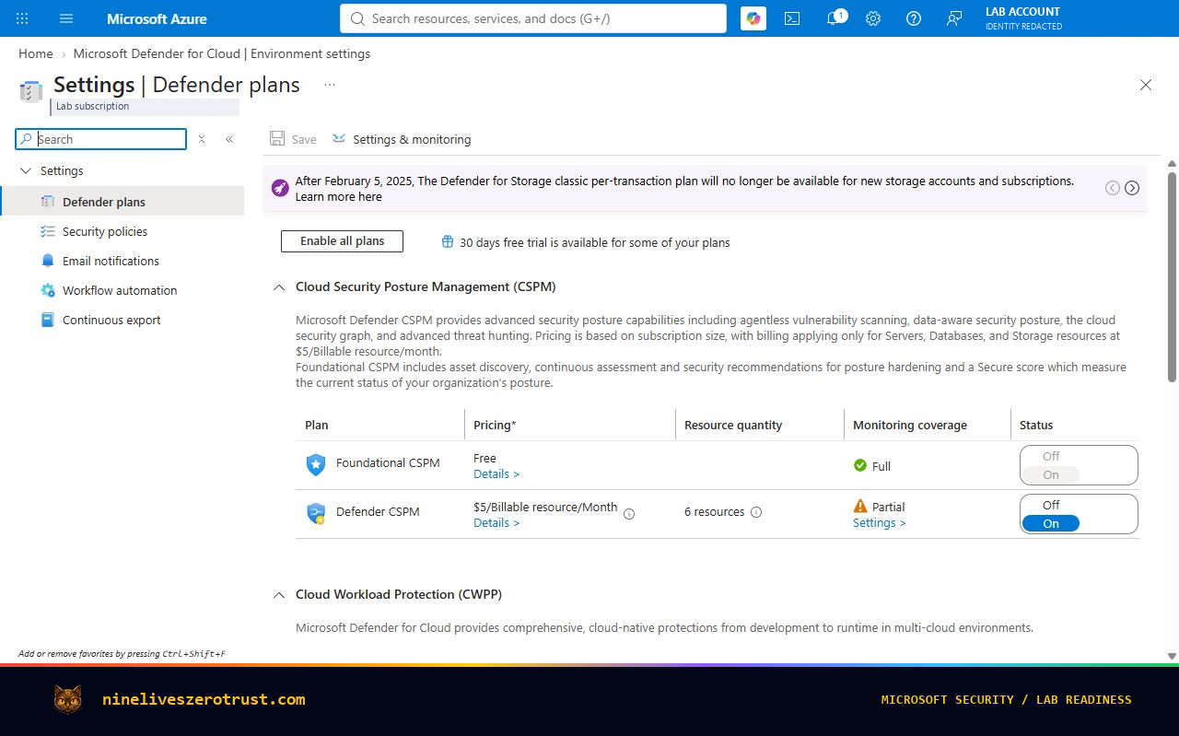
Task: Click the Defender CSPM shield icon
Action: 316,513
